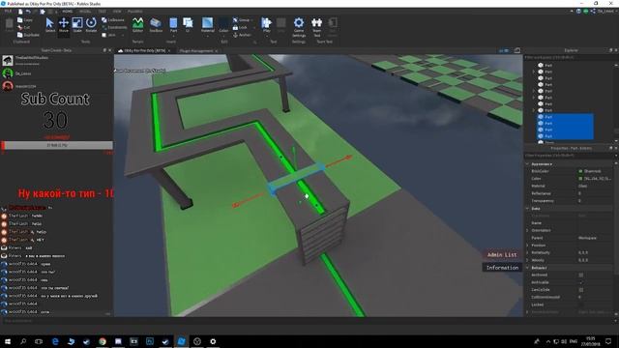The width and height of the screenshot is (619, 348).
Task: Open Game Settings
Action: pos(299,27)
